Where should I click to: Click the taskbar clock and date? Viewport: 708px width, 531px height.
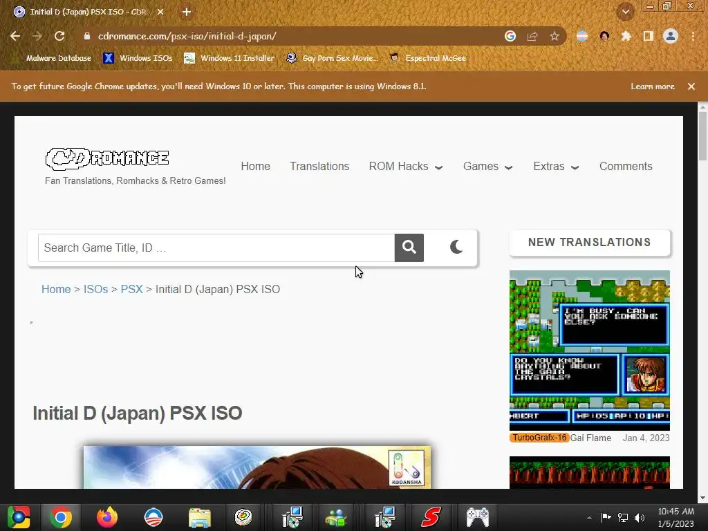click(x=676, y=517)
